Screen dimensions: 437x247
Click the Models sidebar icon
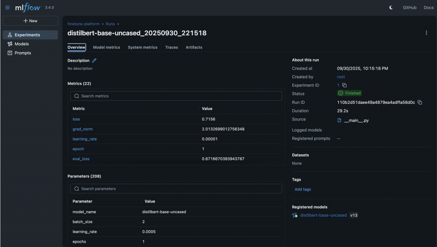[10, 44]
